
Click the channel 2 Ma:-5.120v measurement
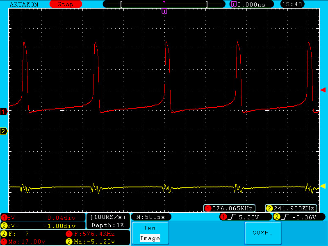click(x=90, y=241)
